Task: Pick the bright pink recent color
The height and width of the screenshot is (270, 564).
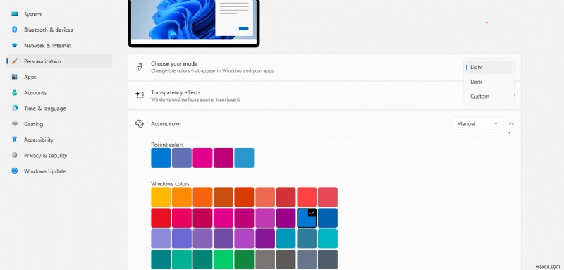Action: point(202,158)
